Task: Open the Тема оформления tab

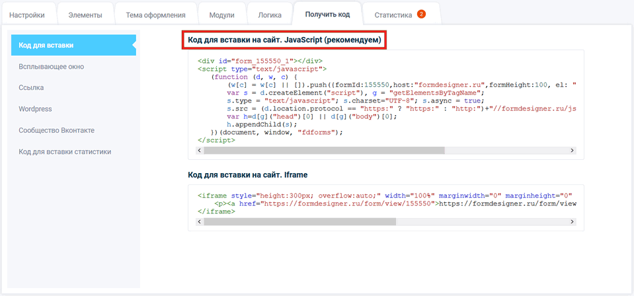Action: (x=155, y=15)
